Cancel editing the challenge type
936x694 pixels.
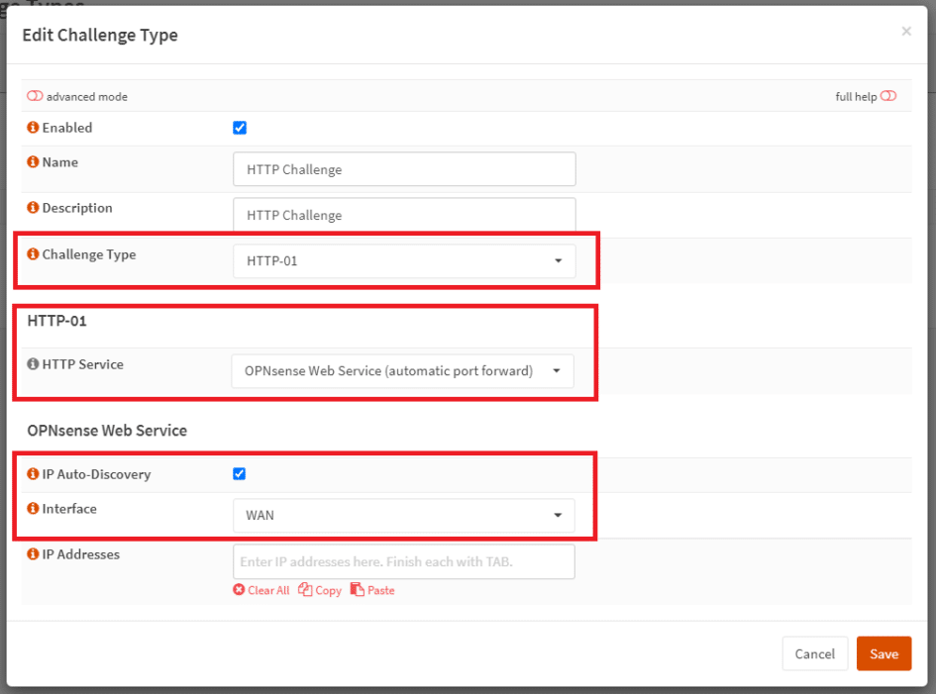pos(814,653)
